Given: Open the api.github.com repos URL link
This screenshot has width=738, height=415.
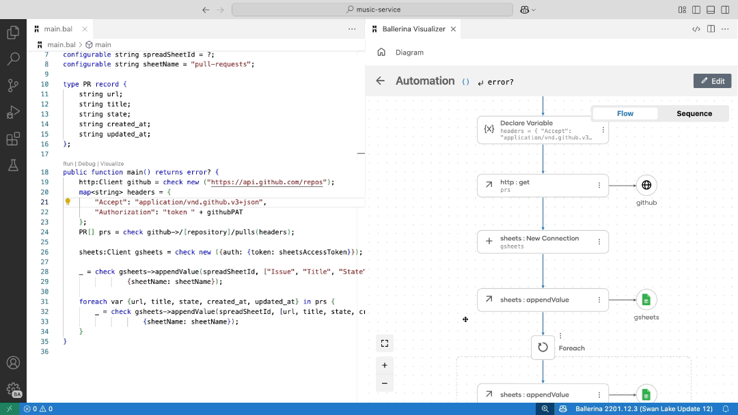Looking at the screenshot, I should [x=267, y=182].
